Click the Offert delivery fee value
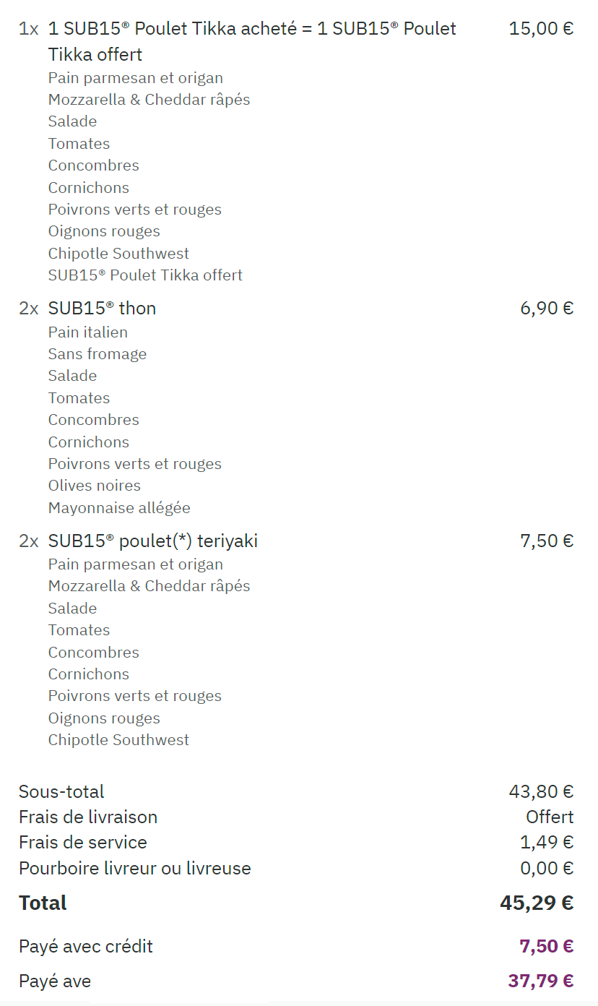Screen dimensions: 598x1006 point(550,817)
